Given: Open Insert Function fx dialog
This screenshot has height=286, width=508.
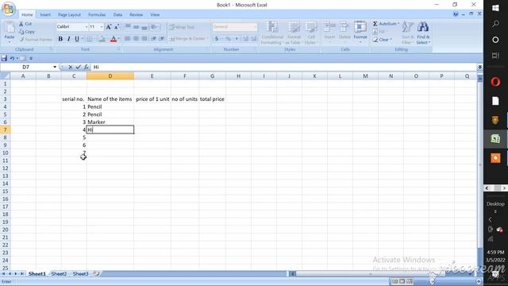Looking at the screenshot, I should (87, 67).
